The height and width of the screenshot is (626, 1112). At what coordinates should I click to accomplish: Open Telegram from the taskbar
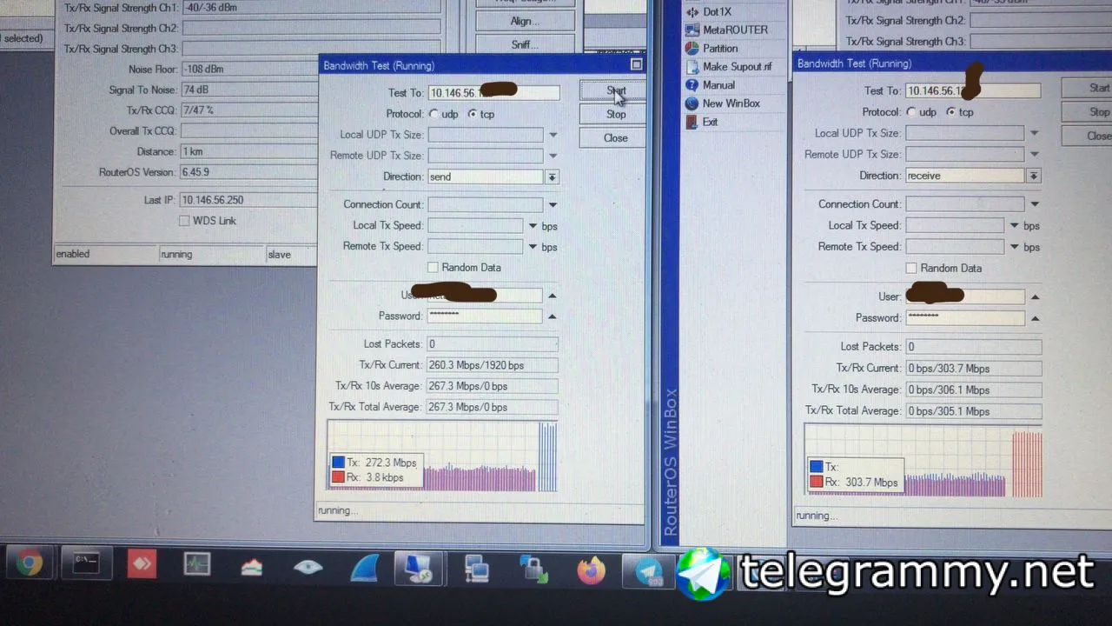(649, 572)
